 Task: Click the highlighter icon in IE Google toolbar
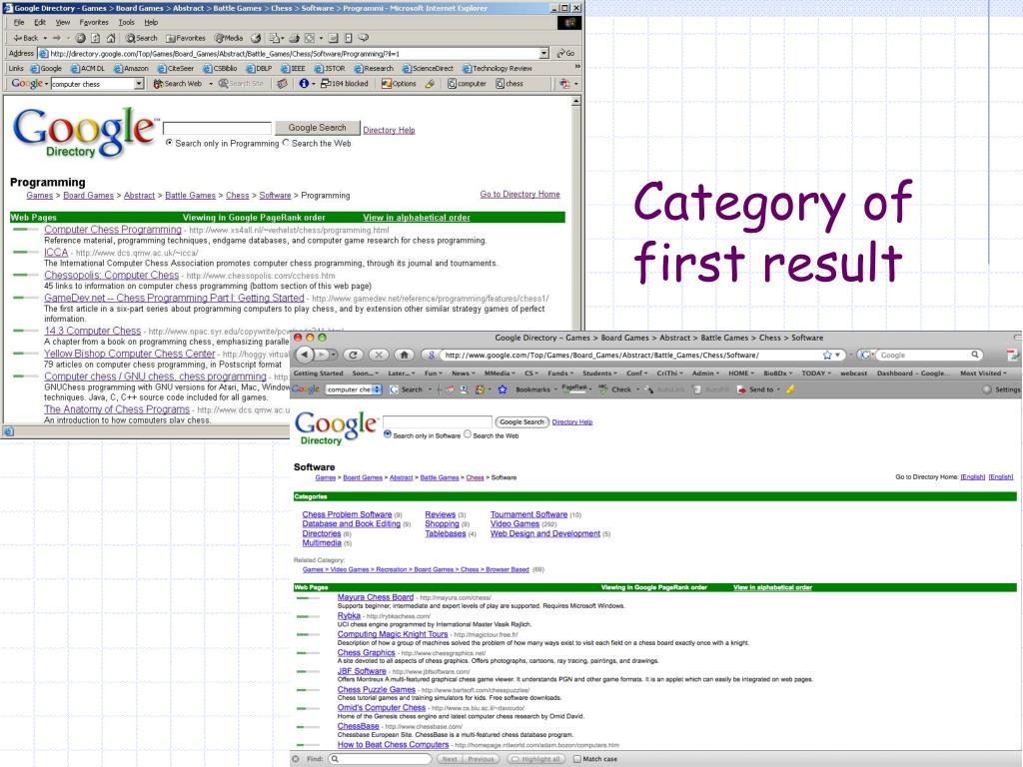pyautogui.click(x=430, y=84)
